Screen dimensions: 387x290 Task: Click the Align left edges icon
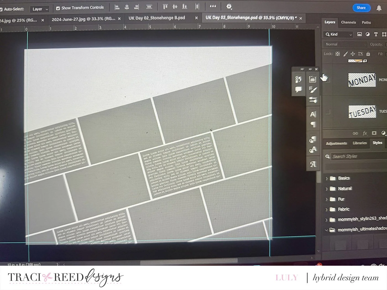click(117, 7)
